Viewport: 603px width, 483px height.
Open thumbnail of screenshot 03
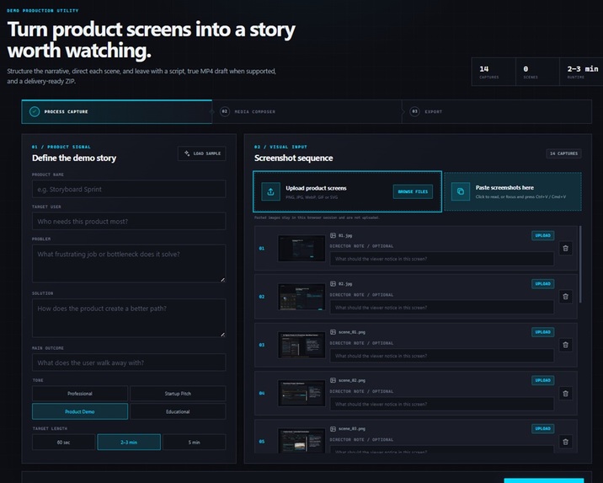[x=301, y=345]
